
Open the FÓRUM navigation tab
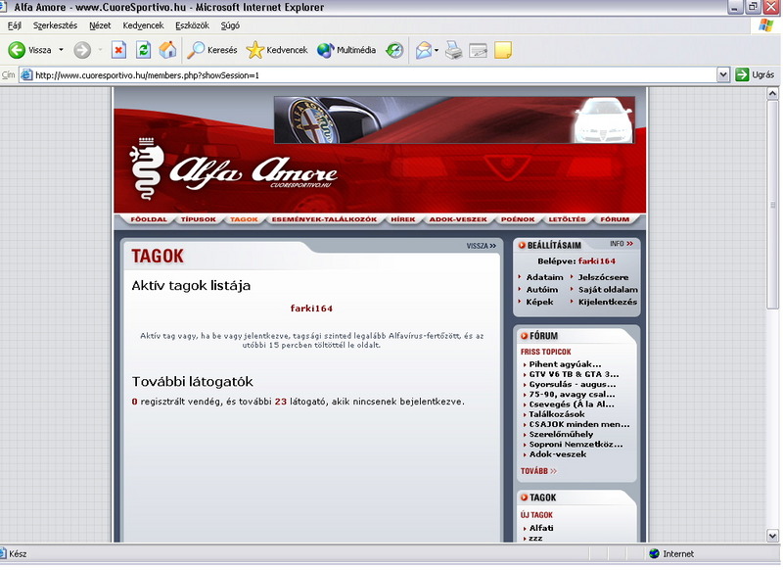(x=615, y=219)
